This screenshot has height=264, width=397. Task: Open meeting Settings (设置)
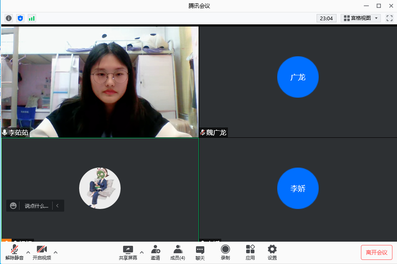click(x=272, y=252)
